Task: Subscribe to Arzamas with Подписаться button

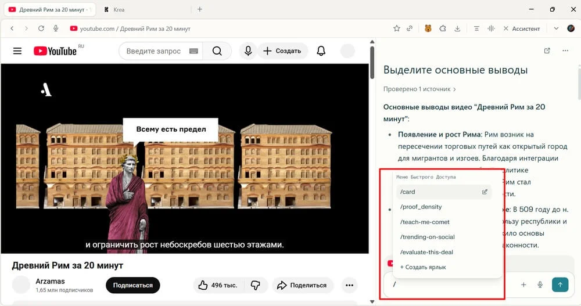Action: click(132, 285)
